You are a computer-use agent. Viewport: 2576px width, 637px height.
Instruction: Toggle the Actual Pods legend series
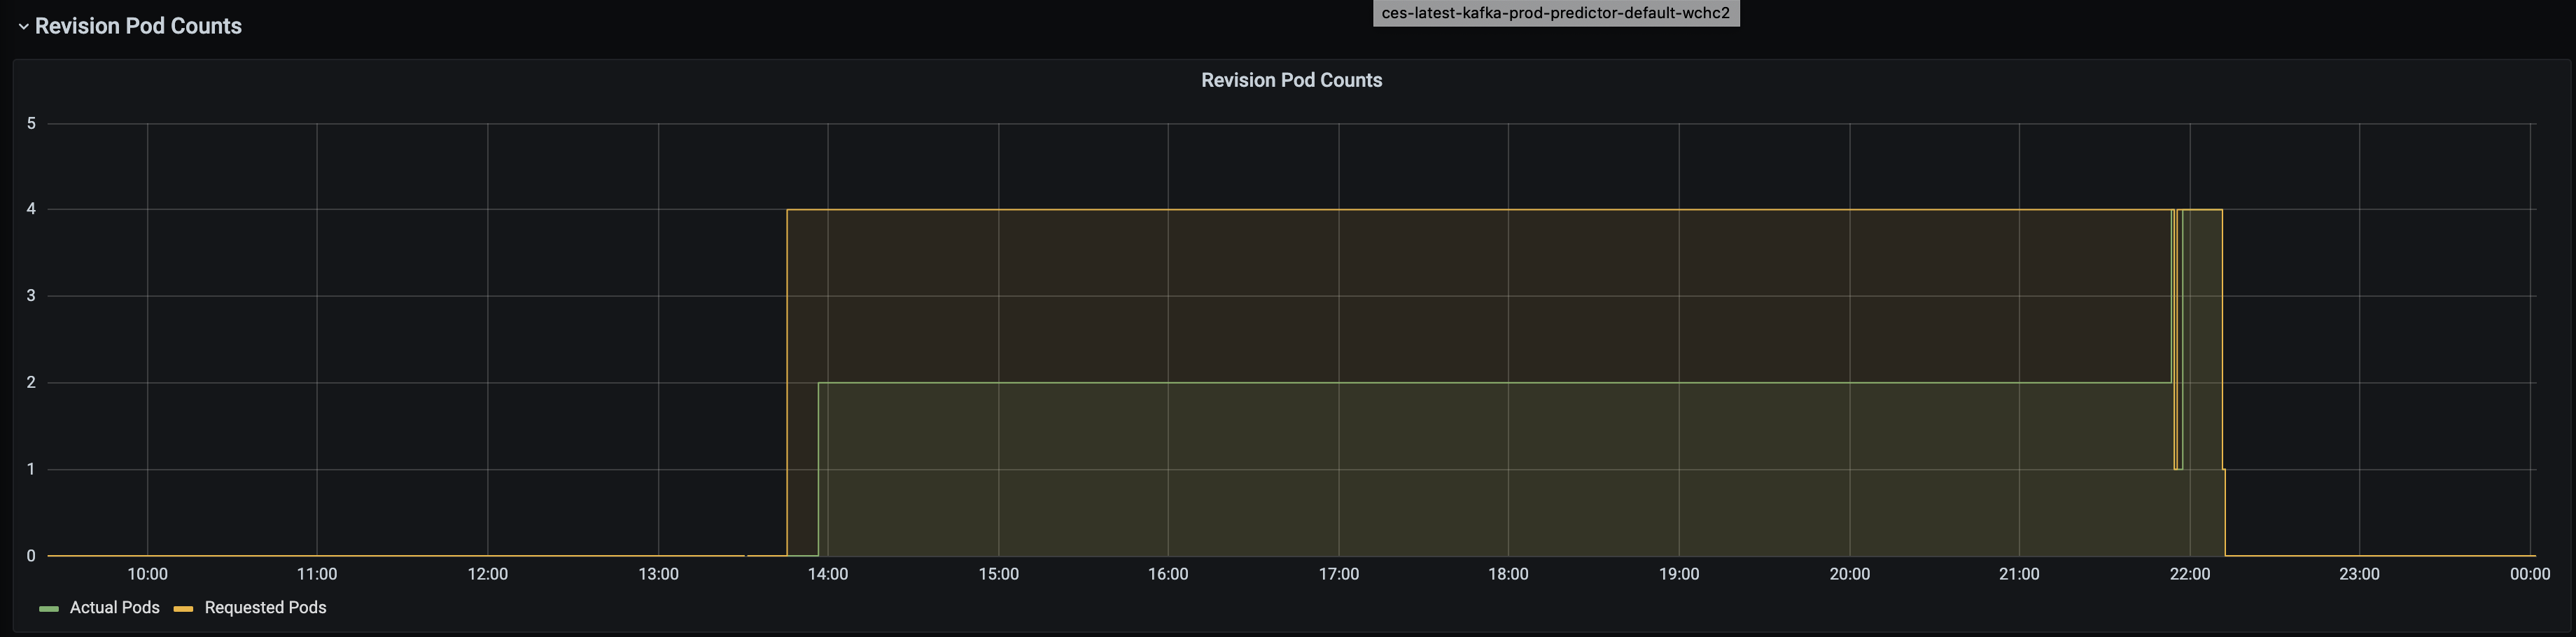pos(114,608)
